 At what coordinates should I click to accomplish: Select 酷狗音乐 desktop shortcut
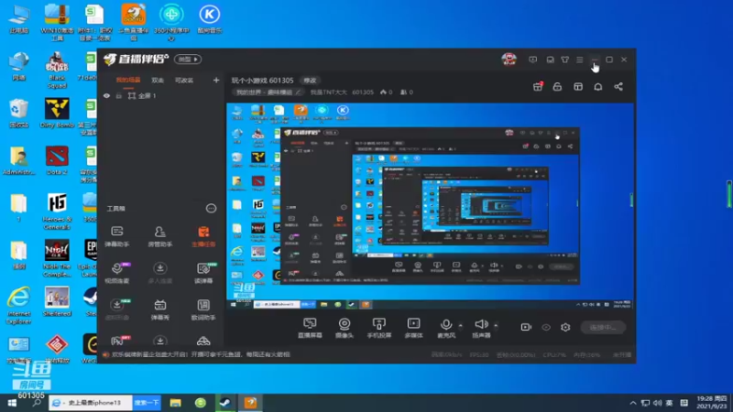[x=209, y=18]
